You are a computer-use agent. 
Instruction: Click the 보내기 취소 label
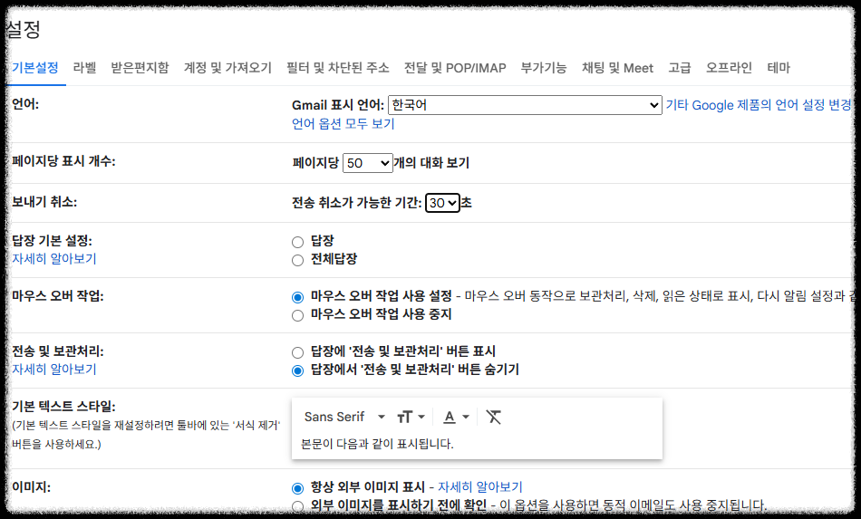pyautogui.click(x=44, y=202)
